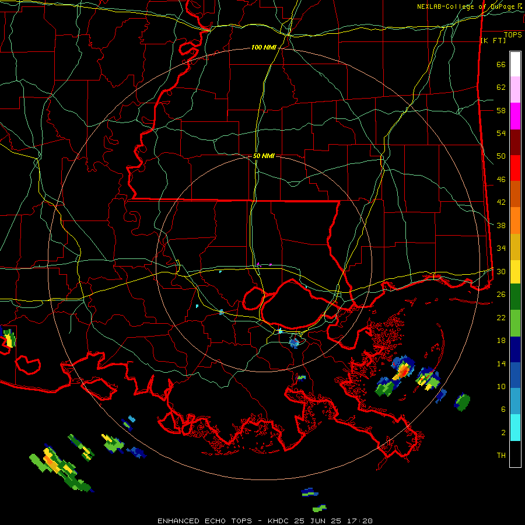This screenshot has width=525, height=525.
Task: Click the bright red legend swatch
Action: (x=515, y=168)
